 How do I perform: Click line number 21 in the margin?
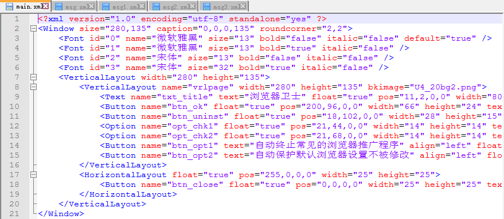click(x=14, y=213)
